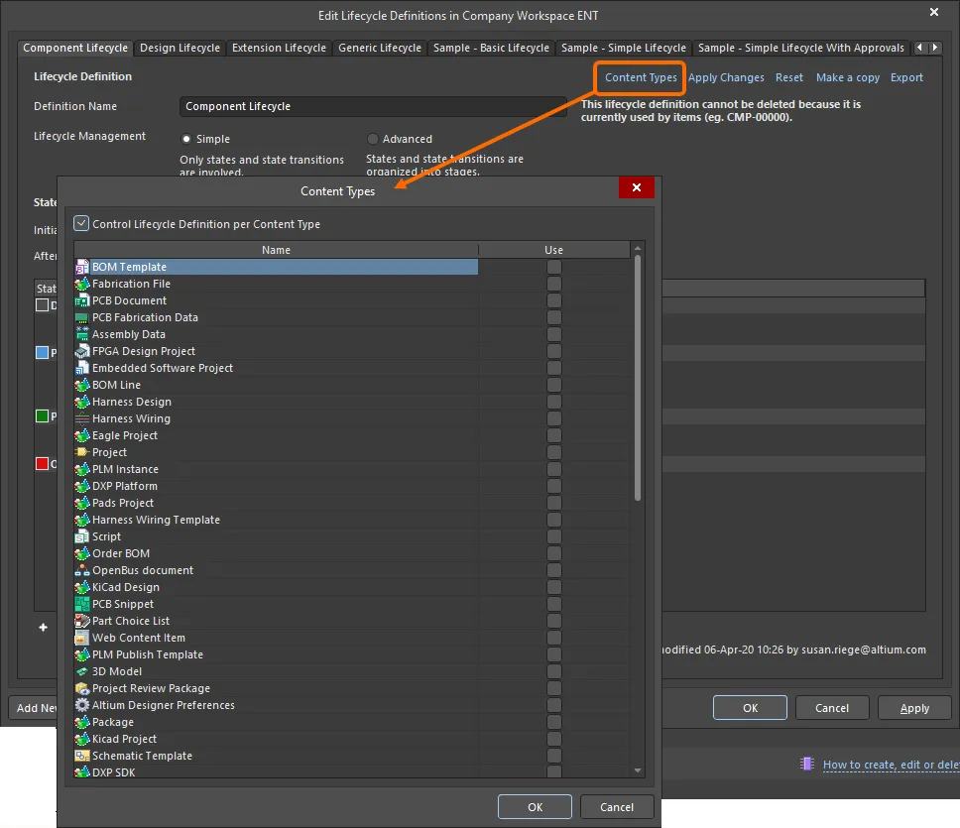This screenshot has height=828, width=960.
Task: Click the Name column header
Action: 276,250
